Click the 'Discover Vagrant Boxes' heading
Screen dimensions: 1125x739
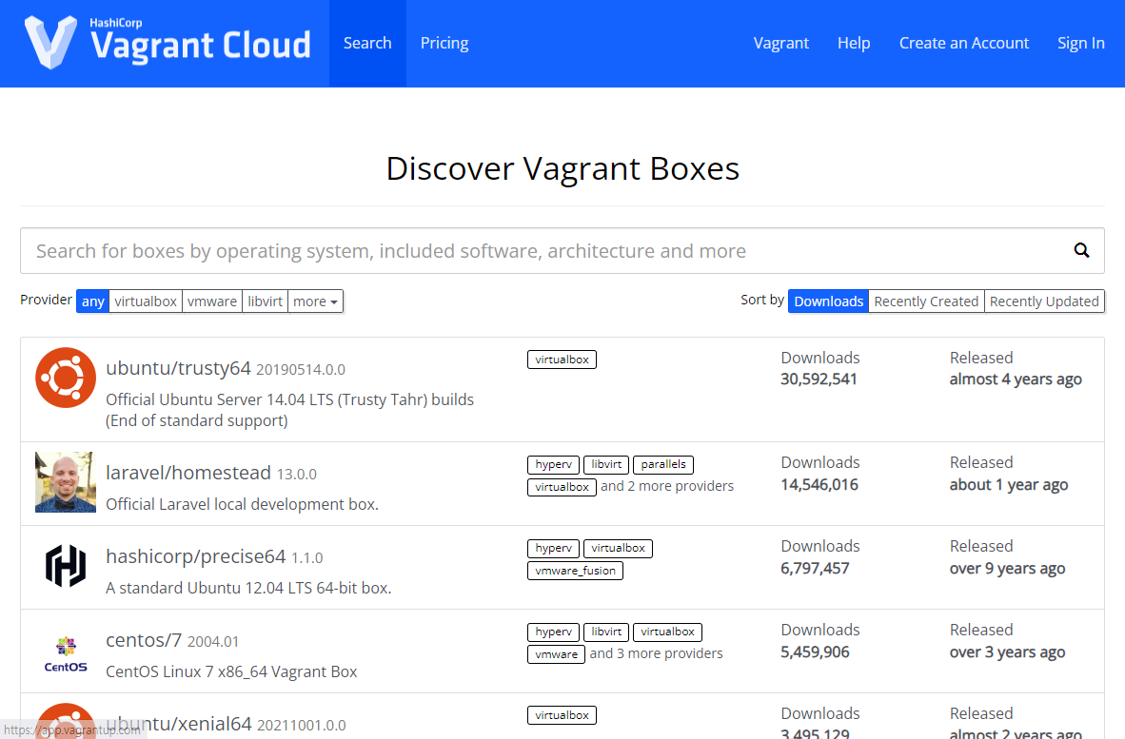pyautogui.click(x=562, y=169)
